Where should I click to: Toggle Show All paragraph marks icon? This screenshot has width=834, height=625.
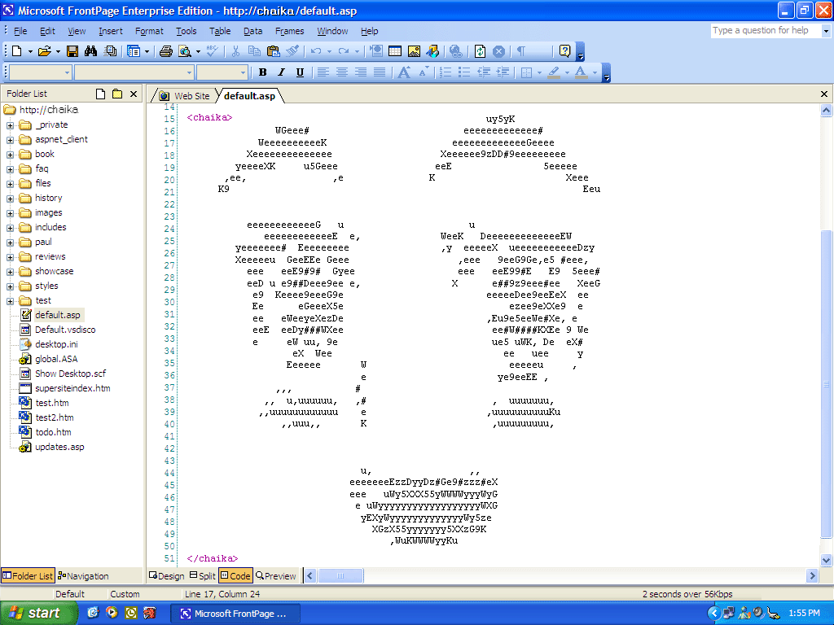(521, 51)
